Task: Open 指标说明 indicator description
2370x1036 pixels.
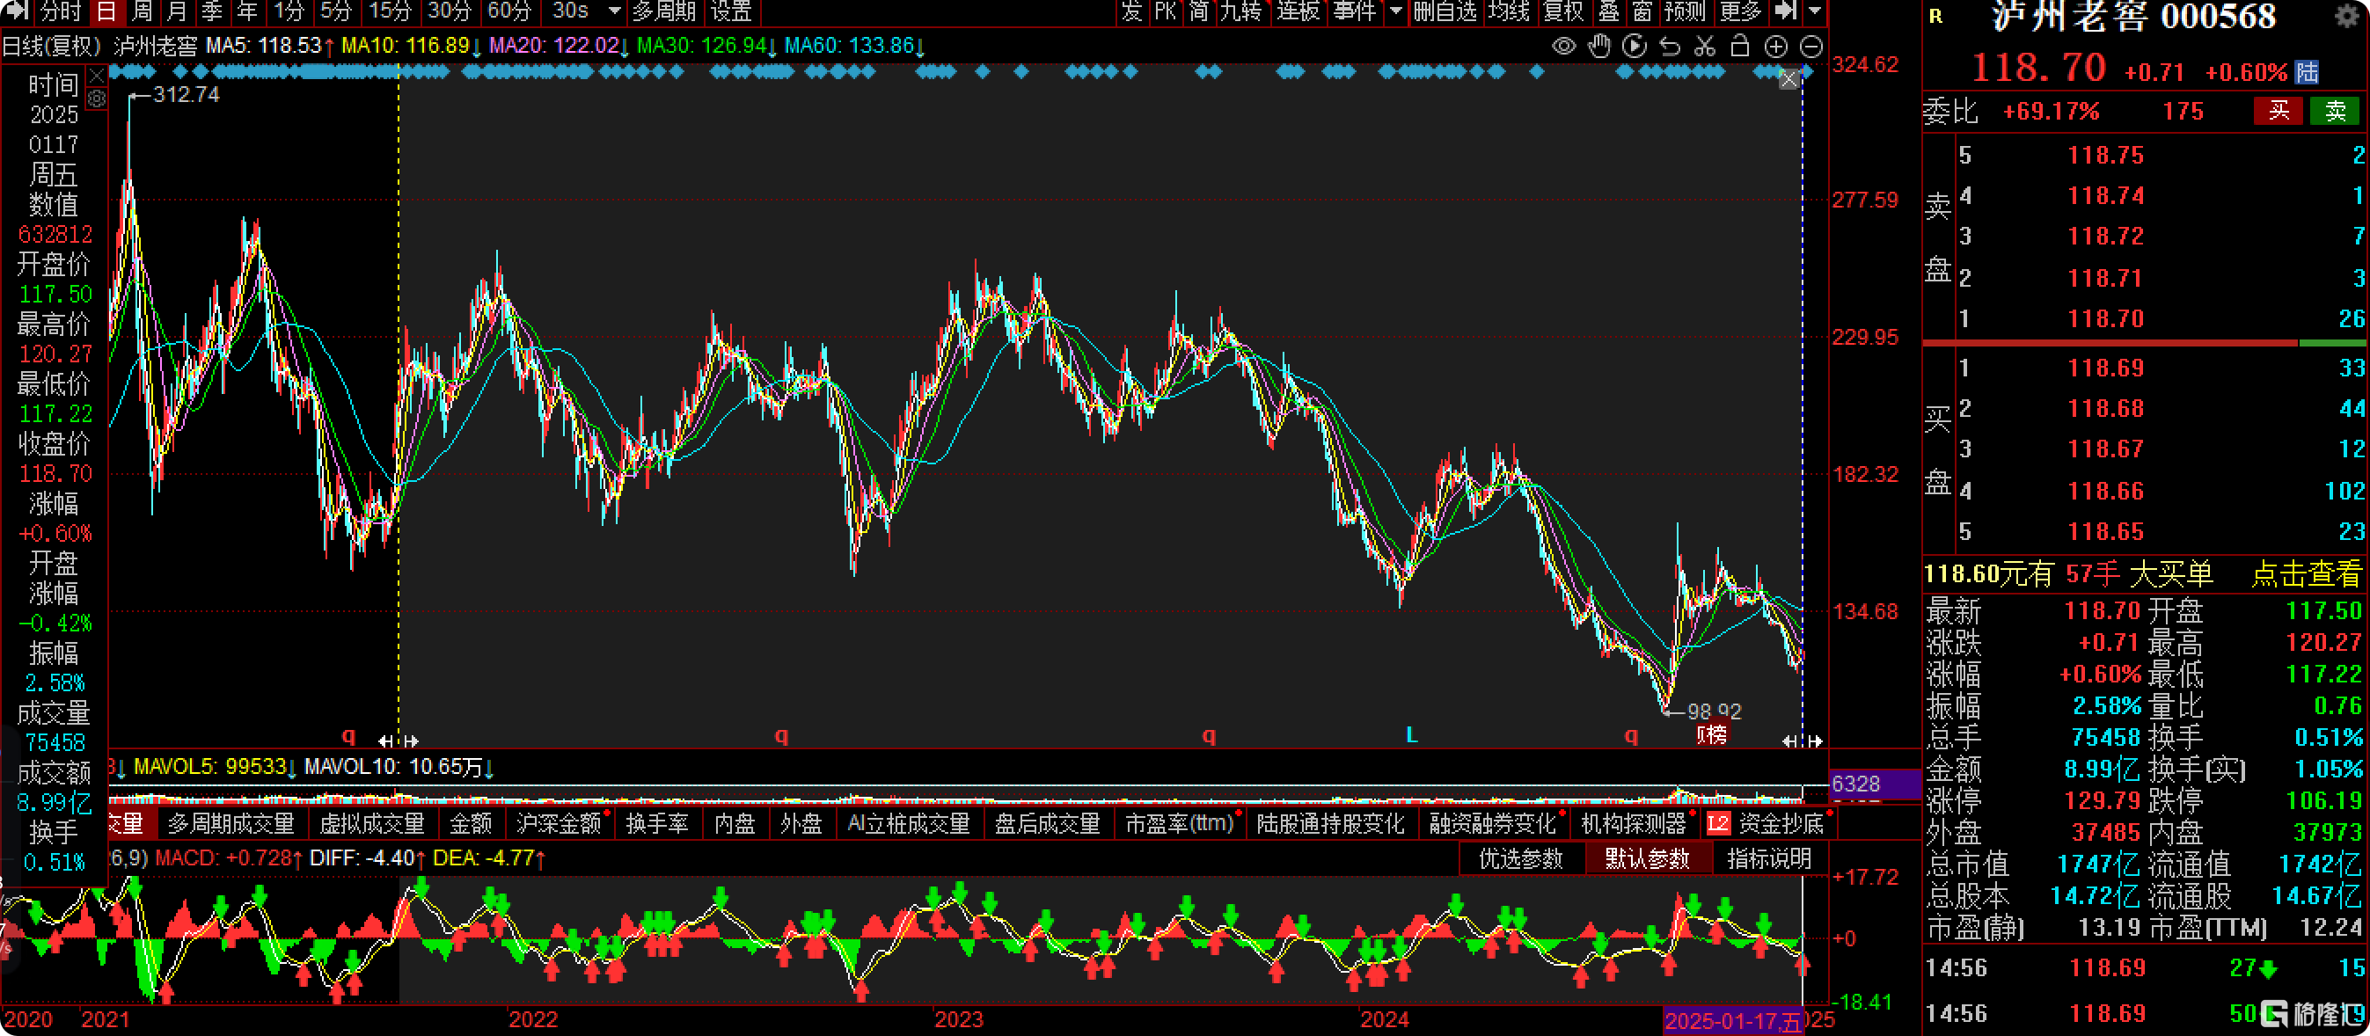Action: [x=1769, y=858]
